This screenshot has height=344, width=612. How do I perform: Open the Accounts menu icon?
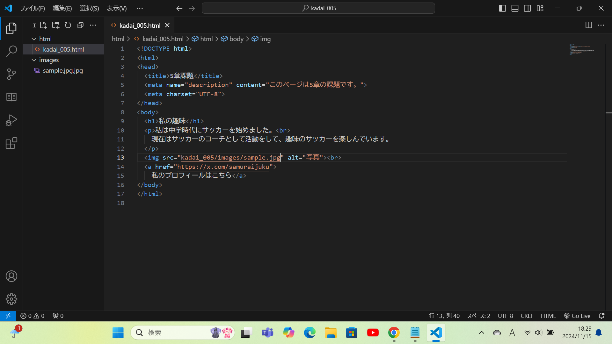pos(11,276)
